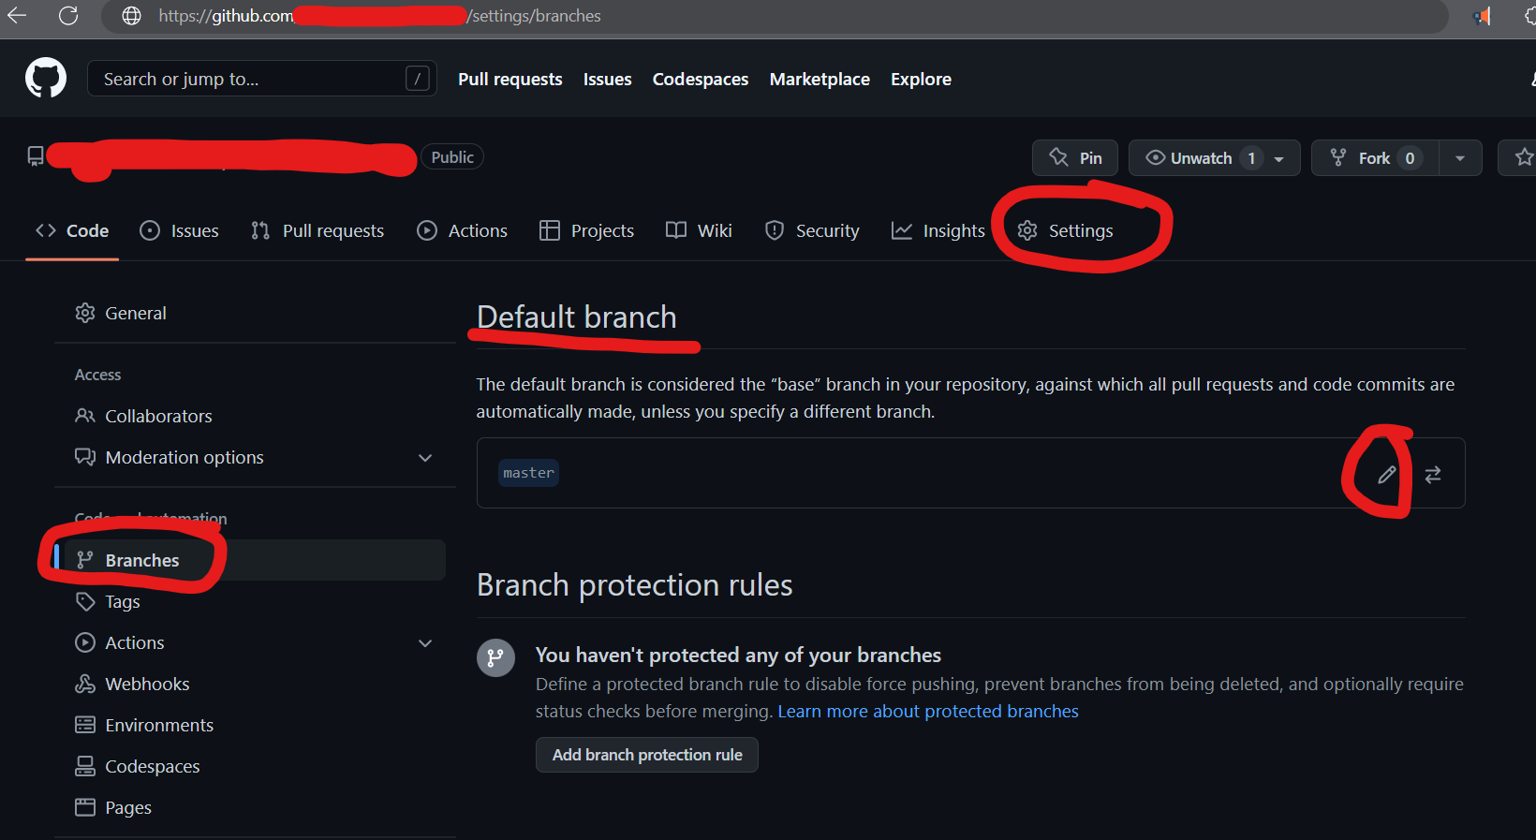The width and height of the screenshot is (1536, 840).
Task: Switch to the Settings tab
Action: (1065, 230)
